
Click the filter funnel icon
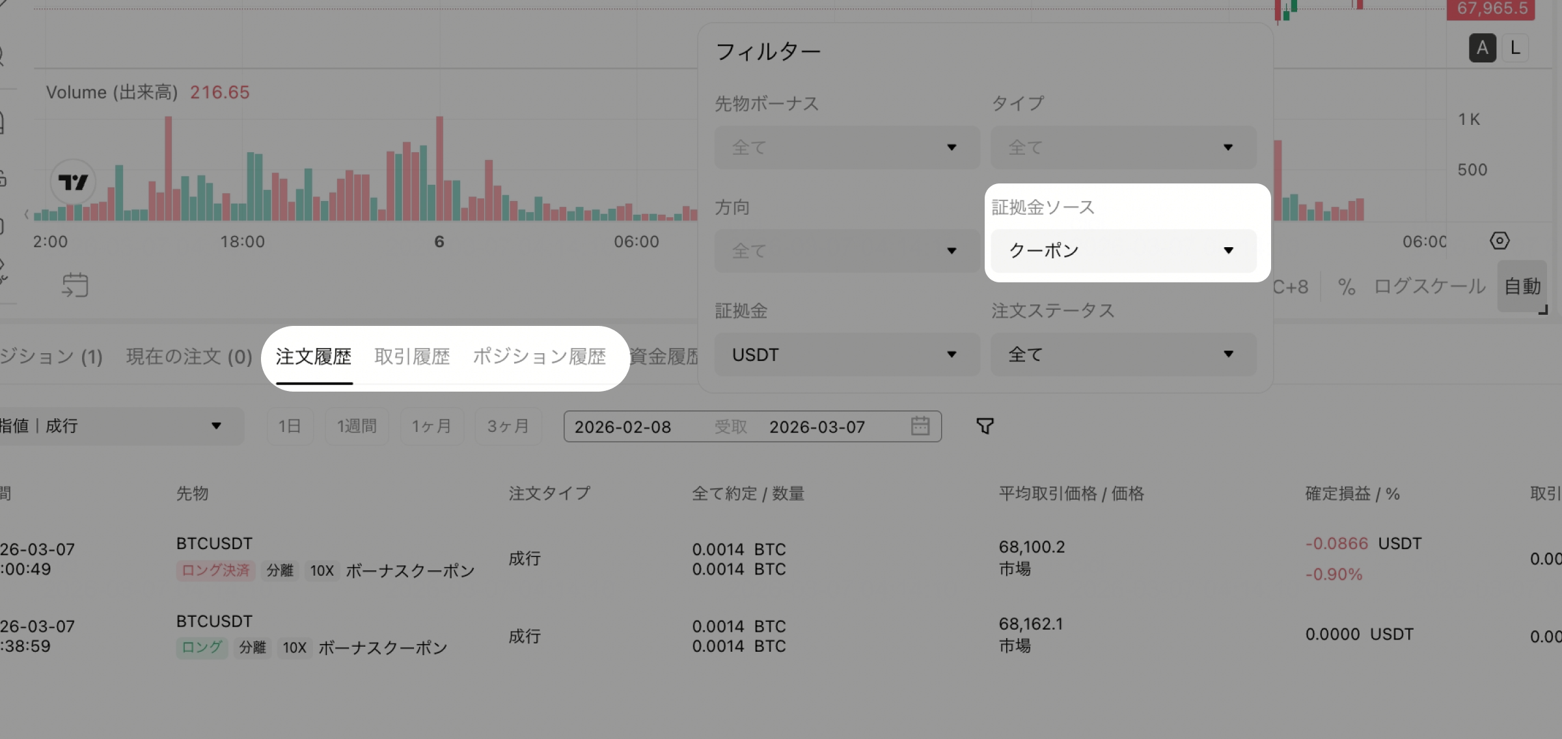click(985, 426)
